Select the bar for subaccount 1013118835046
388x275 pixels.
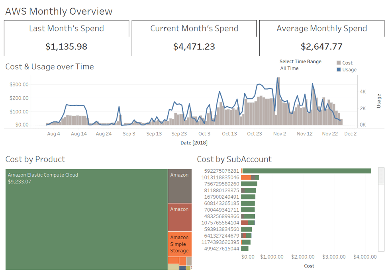pos(250,177)
